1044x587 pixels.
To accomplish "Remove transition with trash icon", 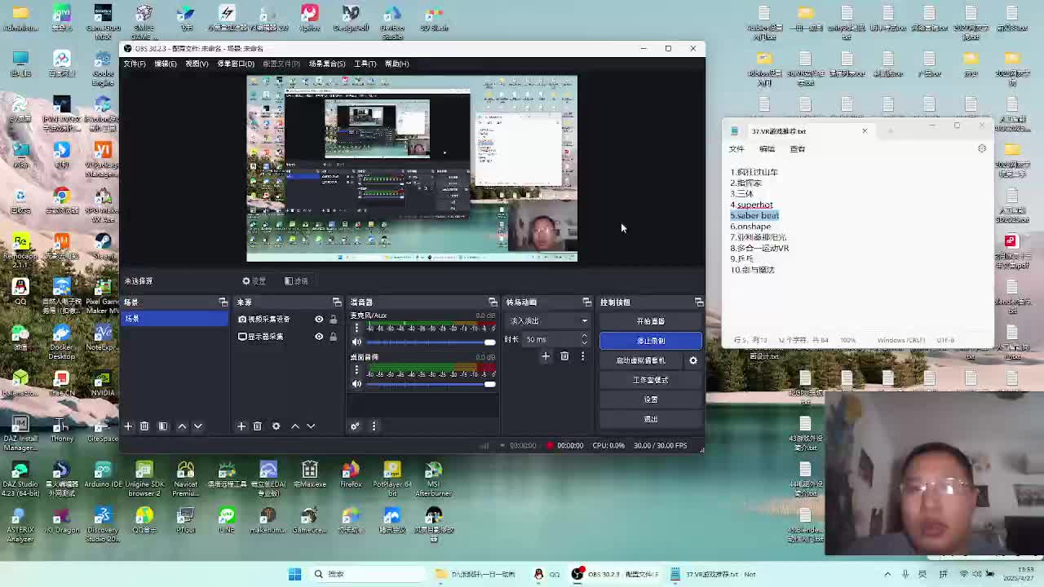I will [x=564, y=356].
